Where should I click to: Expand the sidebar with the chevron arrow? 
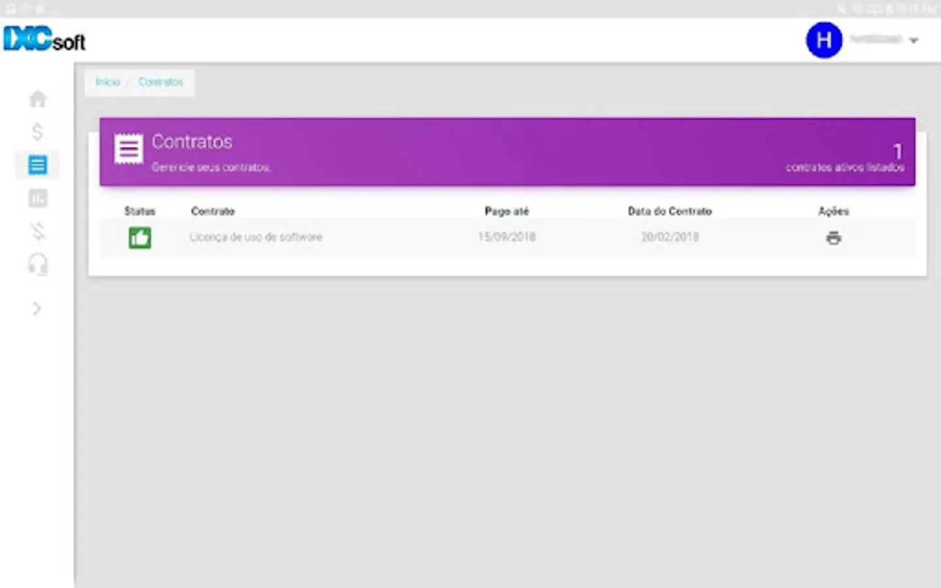tap(37, 308)
